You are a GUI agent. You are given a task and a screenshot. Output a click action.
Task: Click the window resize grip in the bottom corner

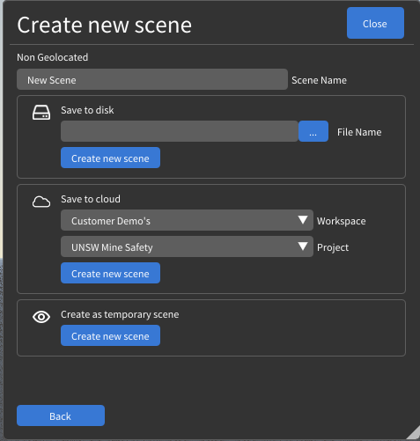(414, 434)
